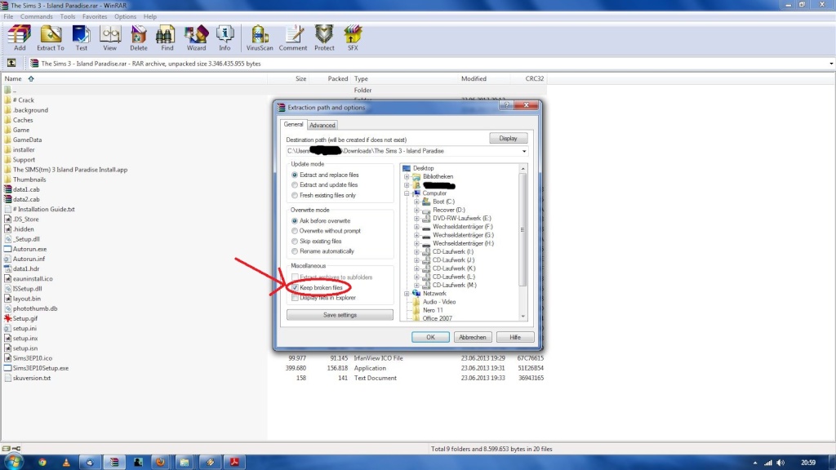Image resolution: width=836 pixels, height=470 pixels.
Task: Sort by the Name column header
Action: (x=13, y=78)
